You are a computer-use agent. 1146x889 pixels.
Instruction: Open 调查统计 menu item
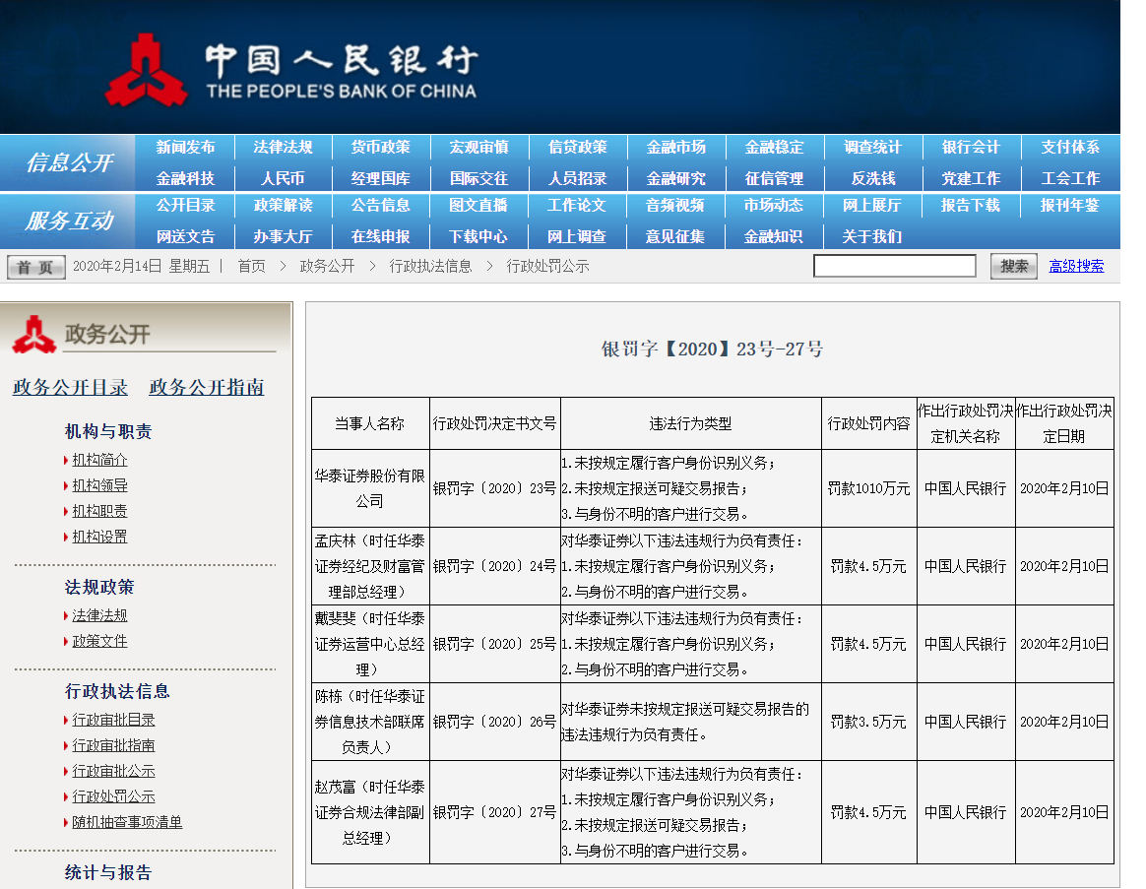(x=872, y=147)
